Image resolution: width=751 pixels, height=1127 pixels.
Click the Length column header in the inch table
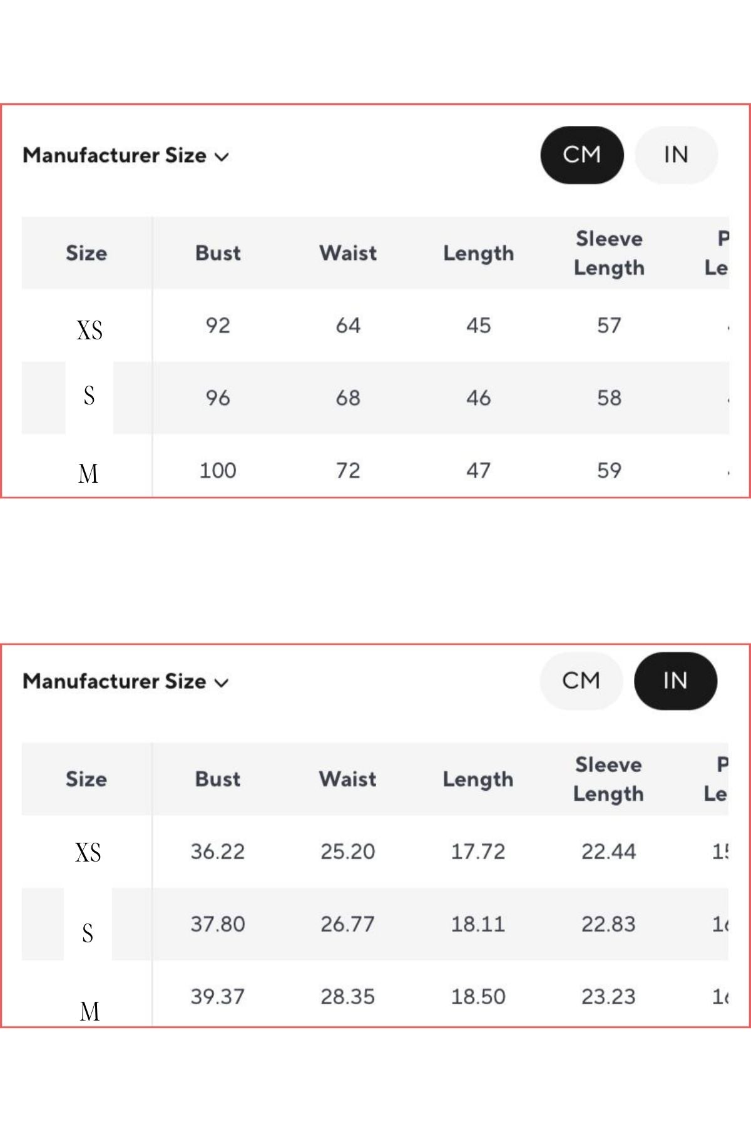(x=478, y=779)
